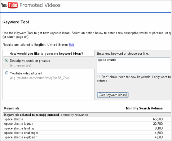Click the Keyword Tool heading

coord(16,22)
